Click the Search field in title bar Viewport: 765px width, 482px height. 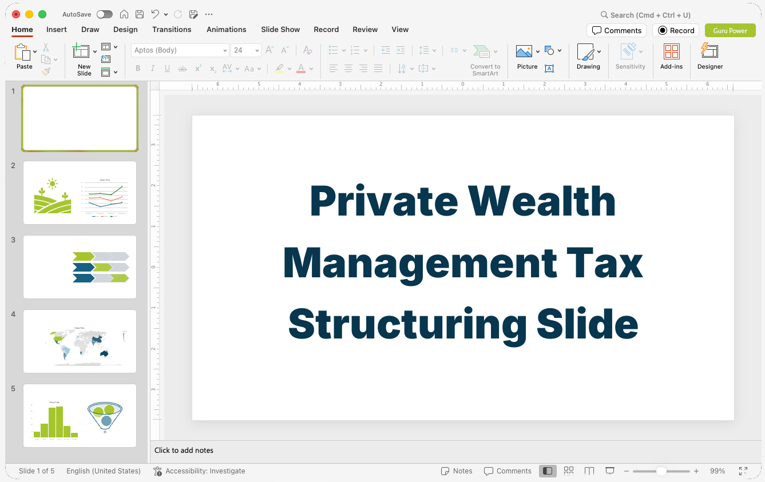(x=645, y=15)
